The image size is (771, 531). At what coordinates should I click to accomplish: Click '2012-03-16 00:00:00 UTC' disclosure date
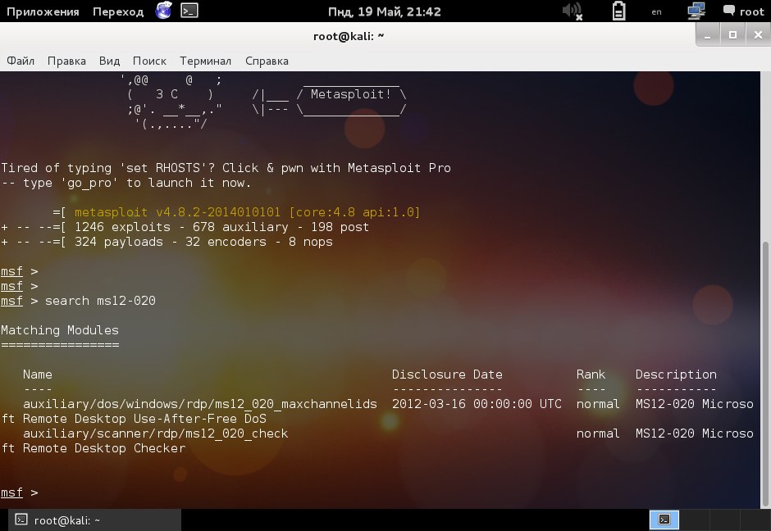477,404
